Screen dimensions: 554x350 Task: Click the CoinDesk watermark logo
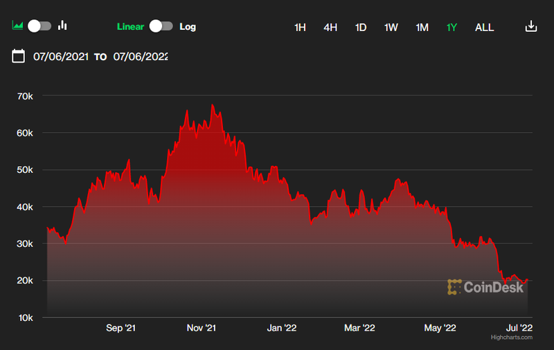click(x=485, y=286)
